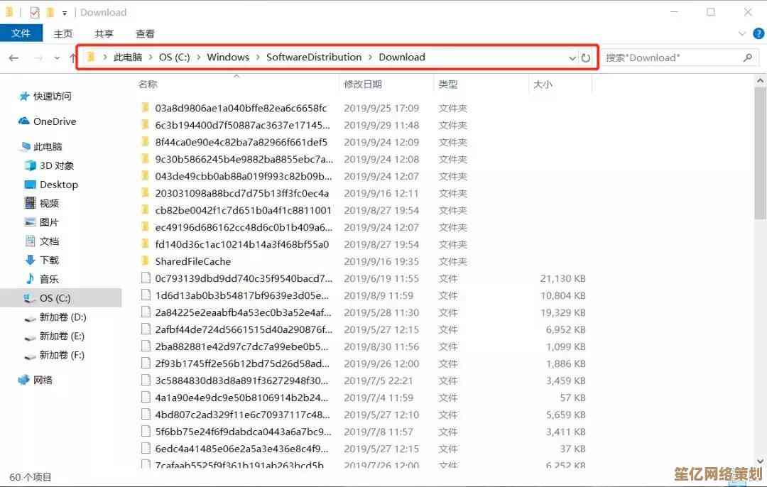Click the SharedFileCache folder icon
The height and width of the screenshot is (487, 767).
(x=145, y=261)
